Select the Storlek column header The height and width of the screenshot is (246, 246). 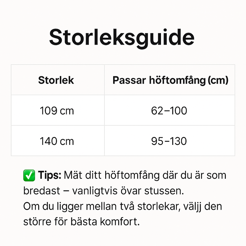[56, 80]
